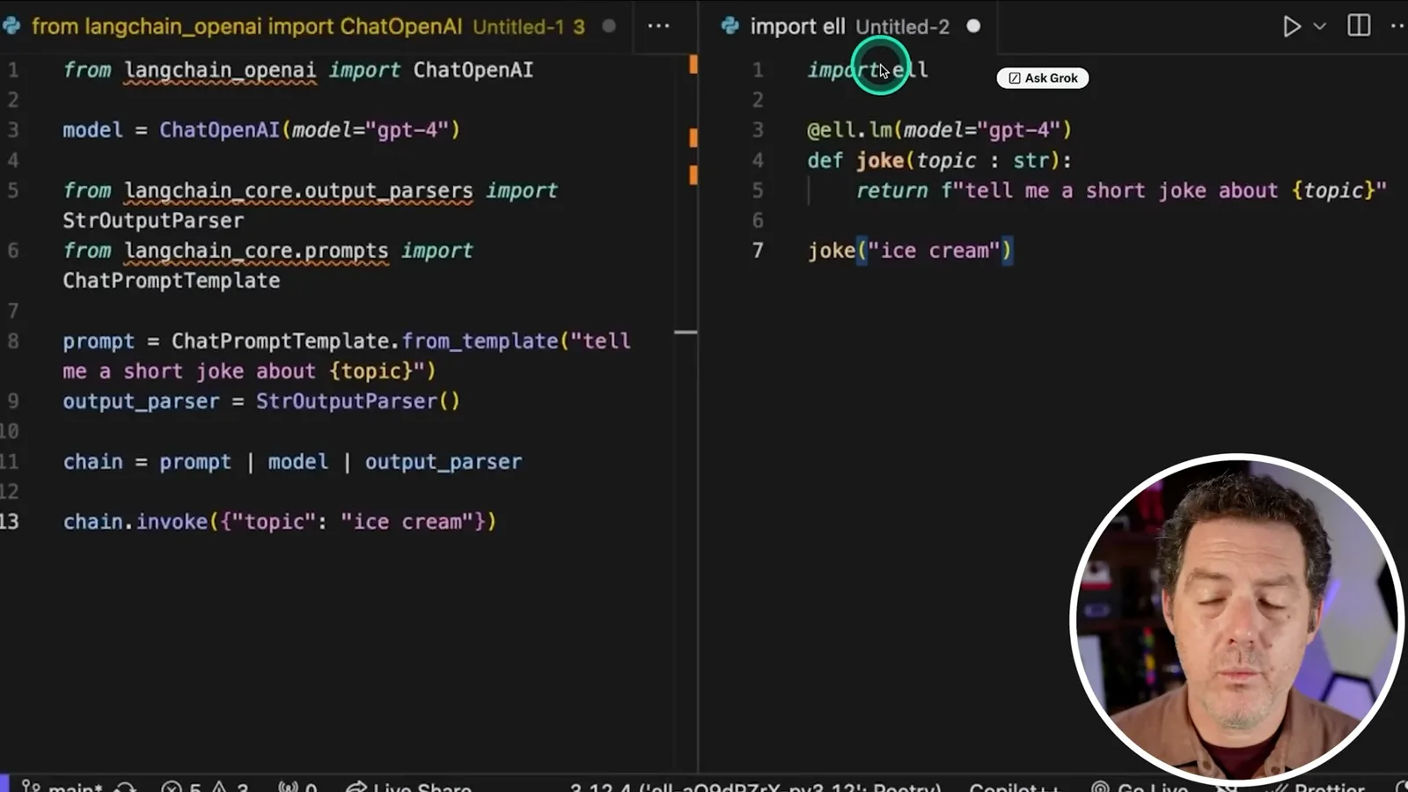The width and height of the screenshot is (1408, 792).
Task: Click Prettier in the status bar
Action: coord(1317,786)
